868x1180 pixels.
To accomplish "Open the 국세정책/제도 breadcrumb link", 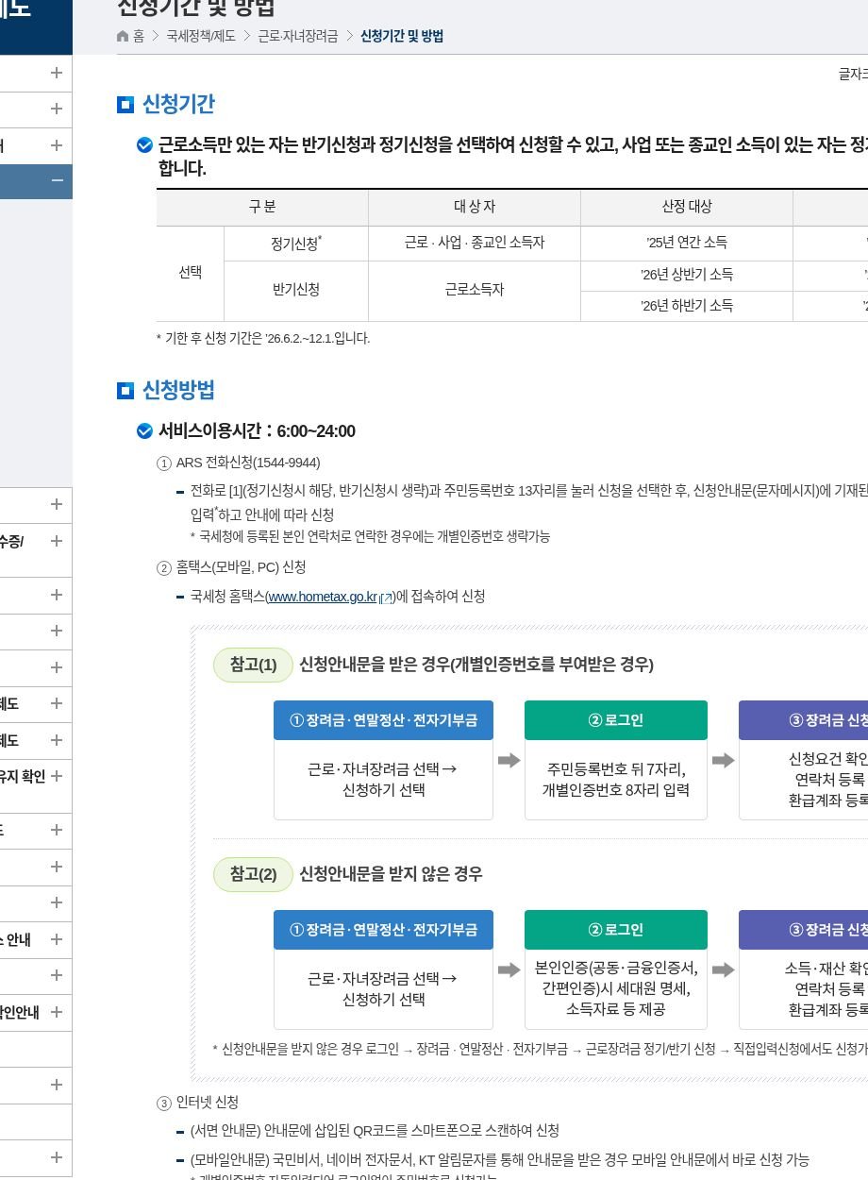I will point(201,36).
